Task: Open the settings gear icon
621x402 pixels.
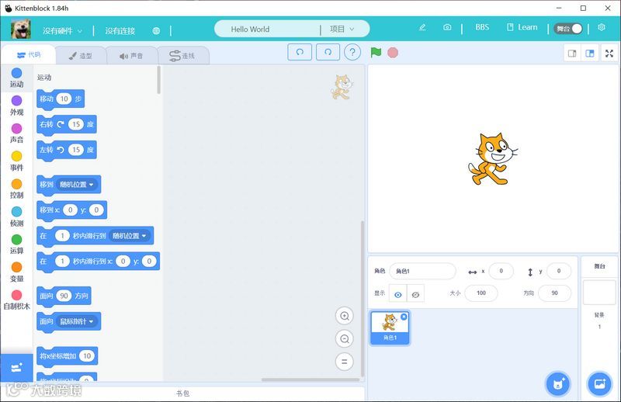Action: pyautogui.click(x=602, y=27)
